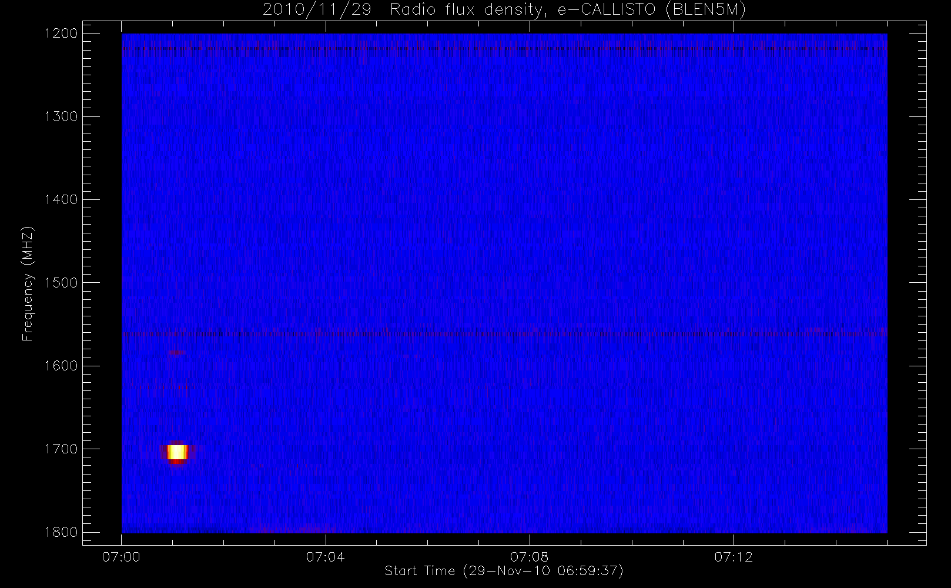Click the bright yellow burst near 1700 MHz
Image resolution: width=951 pixels, height=588 pixels.
coord(178,452)
